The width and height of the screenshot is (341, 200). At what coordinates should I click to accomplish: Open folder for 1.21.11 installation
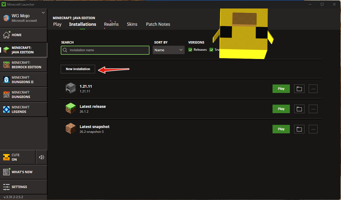click(299, 89)
